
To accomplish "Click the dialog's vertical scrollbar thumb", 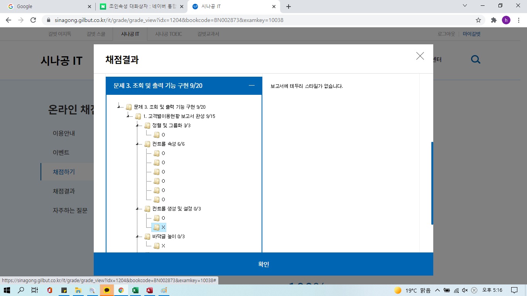I will [x=432, y=183].
